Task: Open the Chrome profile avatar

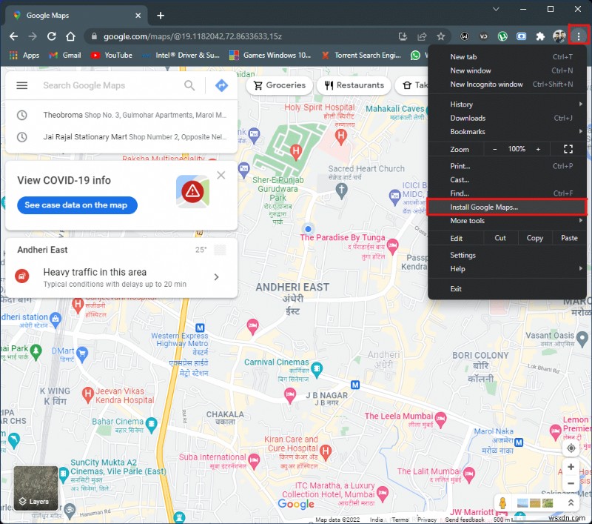Action: (559, 36)
